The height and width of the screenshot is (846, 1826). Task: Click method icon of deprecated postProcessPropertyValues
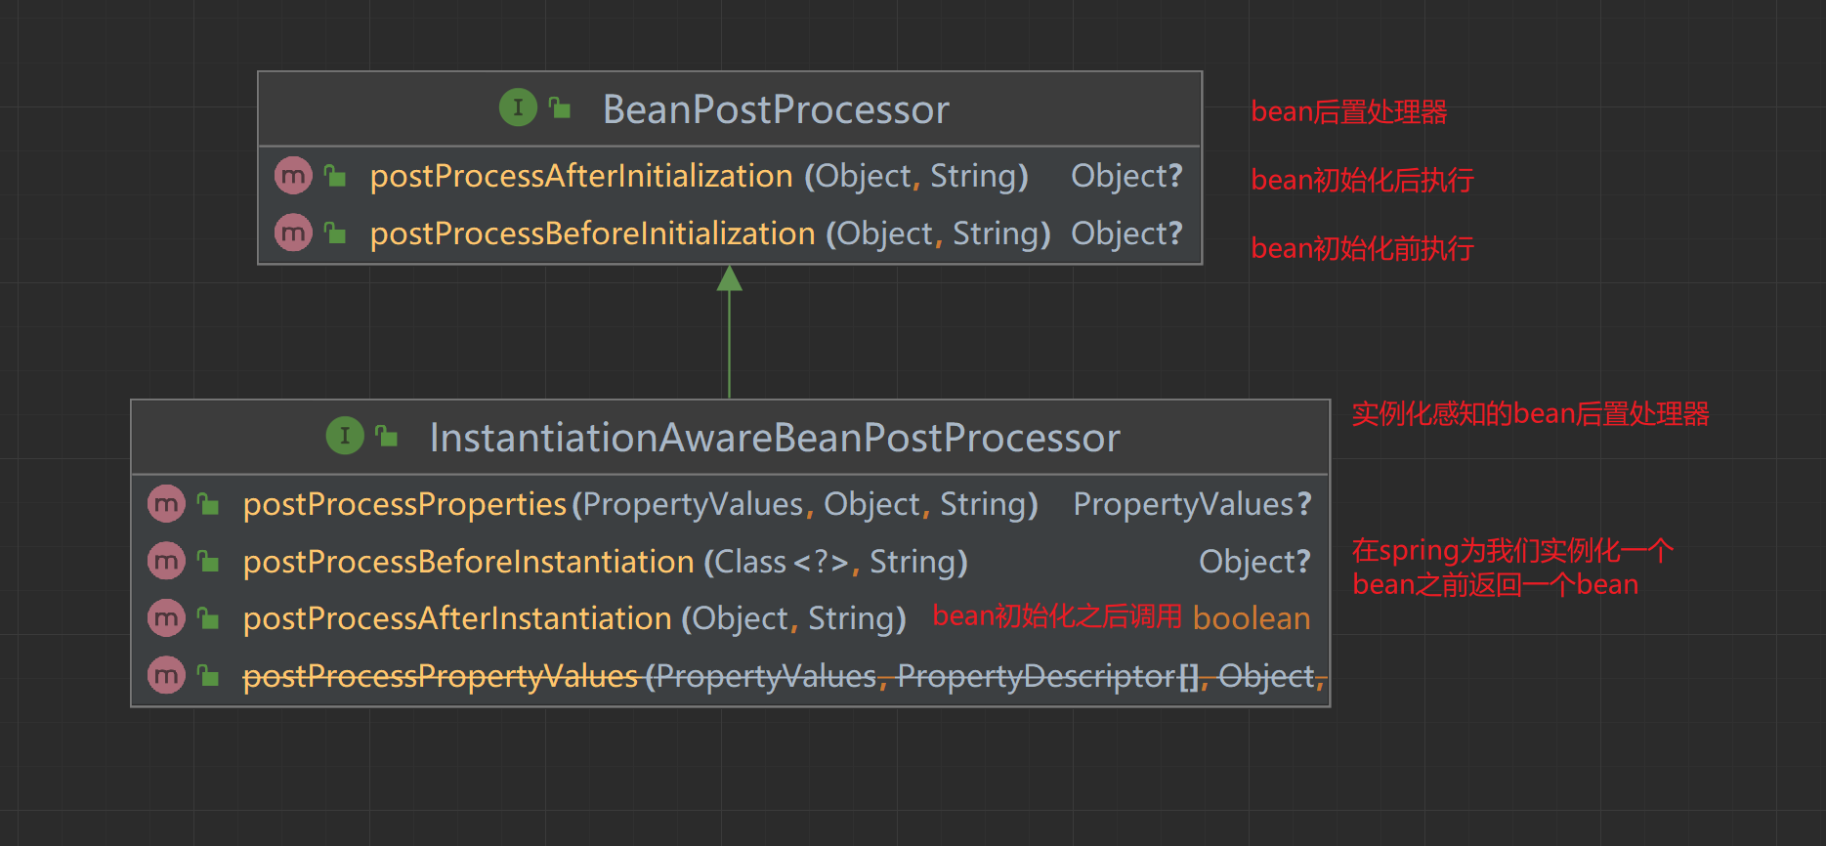(x=166, y=675)
